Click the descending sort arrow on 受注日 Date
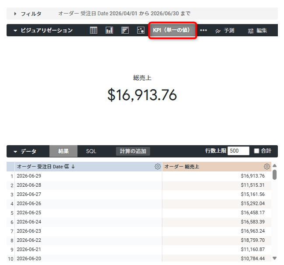This screenshot has height=265, width=284. pyautogui.click(x=73, y=166)
